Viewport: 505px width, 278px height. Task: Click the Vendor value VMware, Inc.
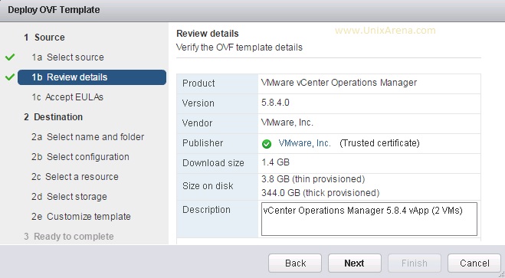tap(287, 123)
